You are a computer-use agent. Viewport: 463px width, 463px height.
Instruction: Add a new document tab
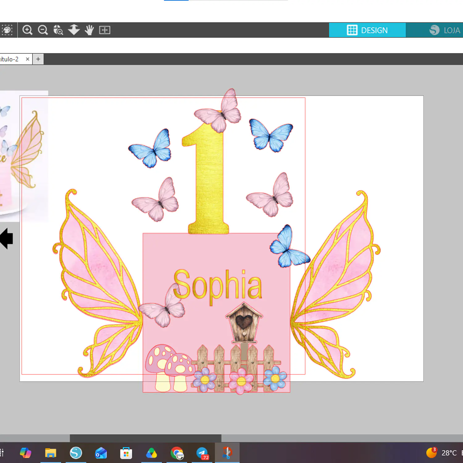38,59
